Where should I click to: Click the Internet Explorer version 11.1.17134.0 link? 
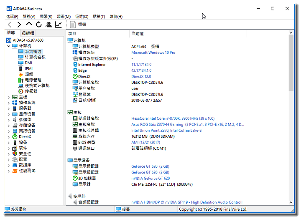click(x=141, y=65)
